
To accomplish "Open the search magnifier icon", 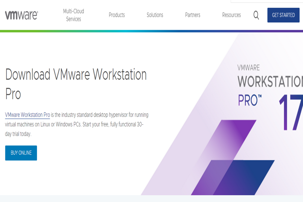I will click(x=256, y=15).
